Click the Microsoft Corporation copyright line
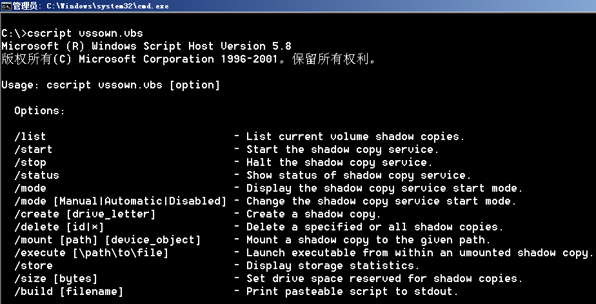 coord(188,59)
